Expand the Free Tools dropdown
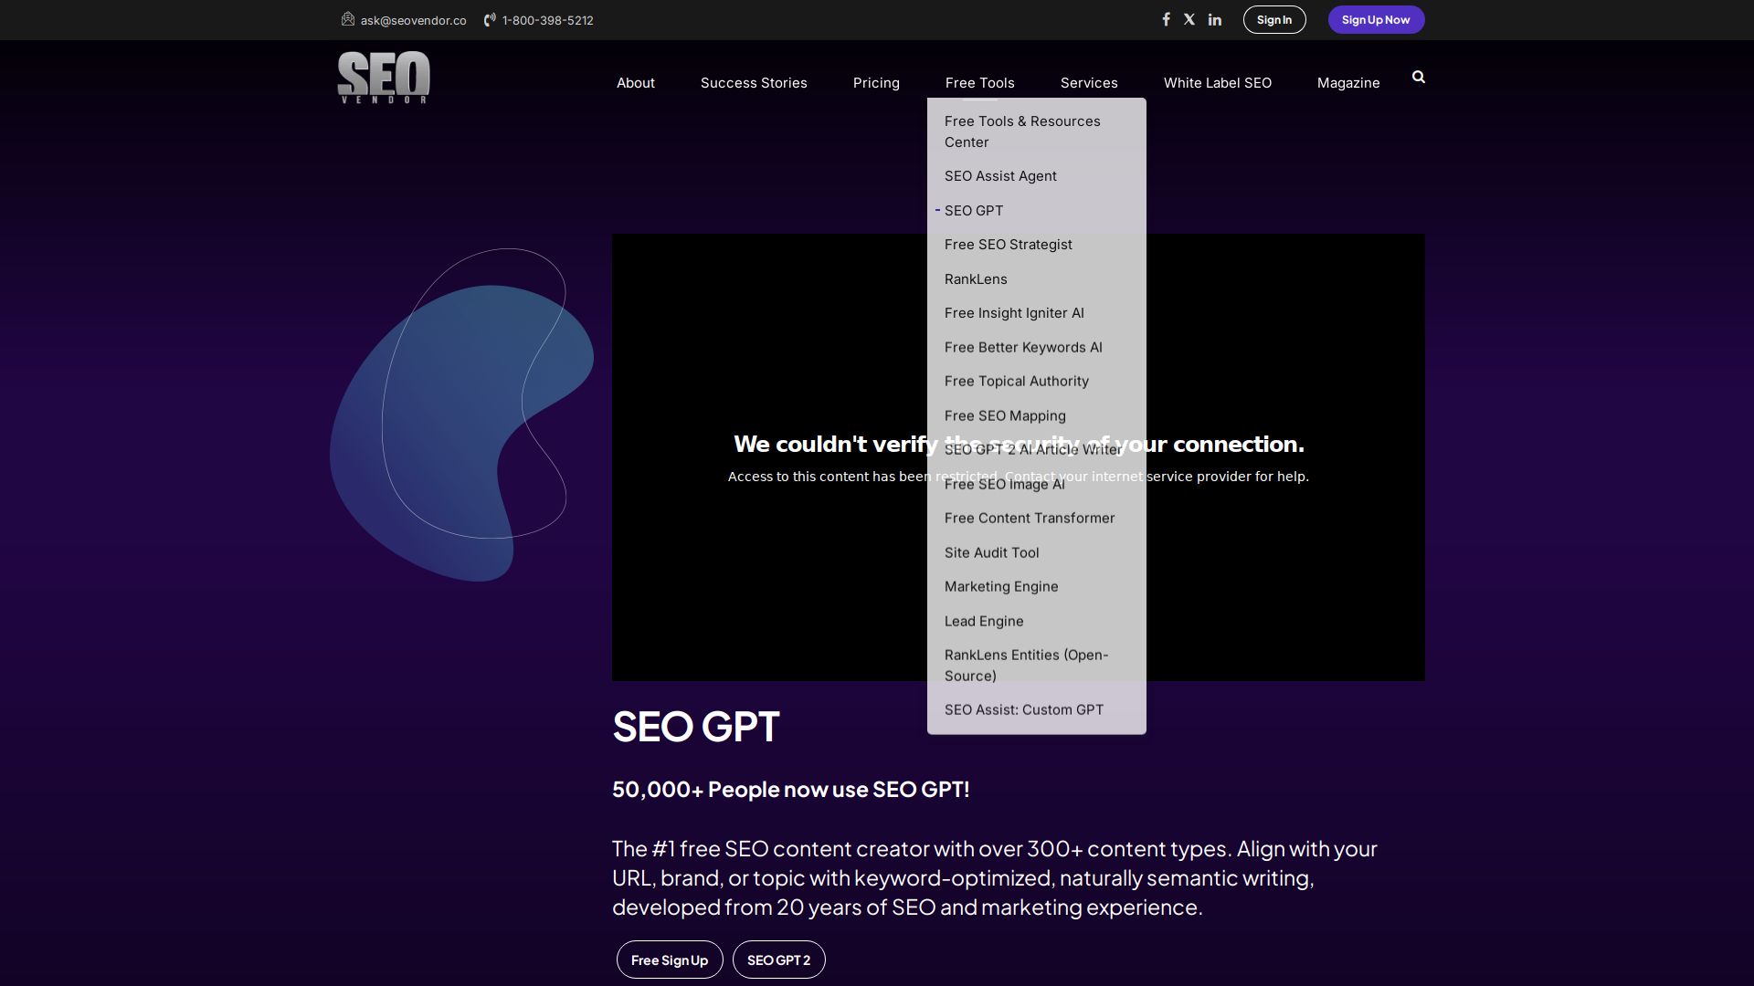This screenshot has height=986, width=1754. pos(979,82)
